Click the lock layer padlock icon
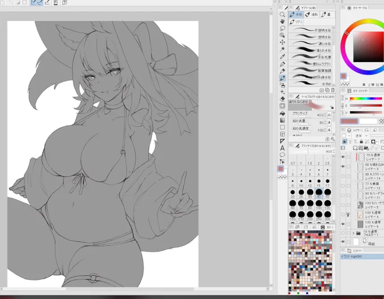Image resolution: width=384 pixels, height=299 pixels. click(361, 142)
